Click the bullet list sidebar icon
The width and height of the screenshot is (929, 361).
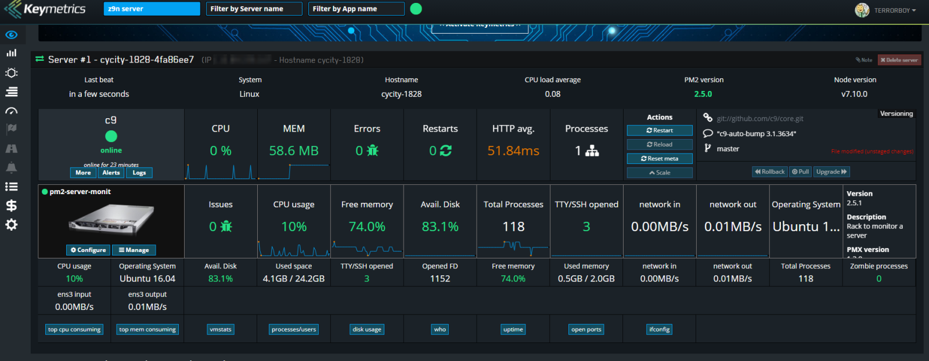pos(11,187)
